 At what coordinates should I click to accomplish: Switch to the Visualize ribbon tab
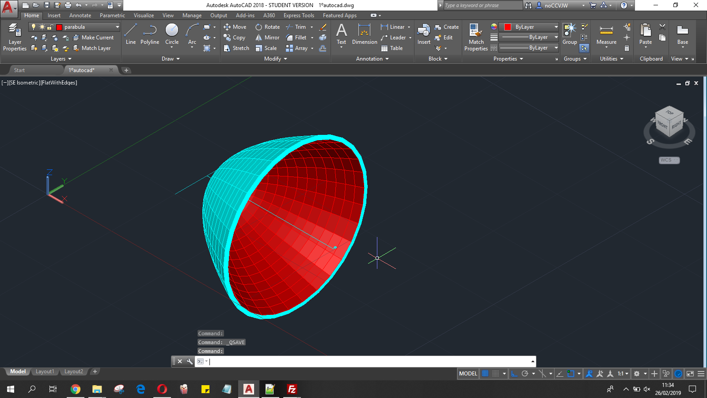pyautogui.click(x=144, y=15)
